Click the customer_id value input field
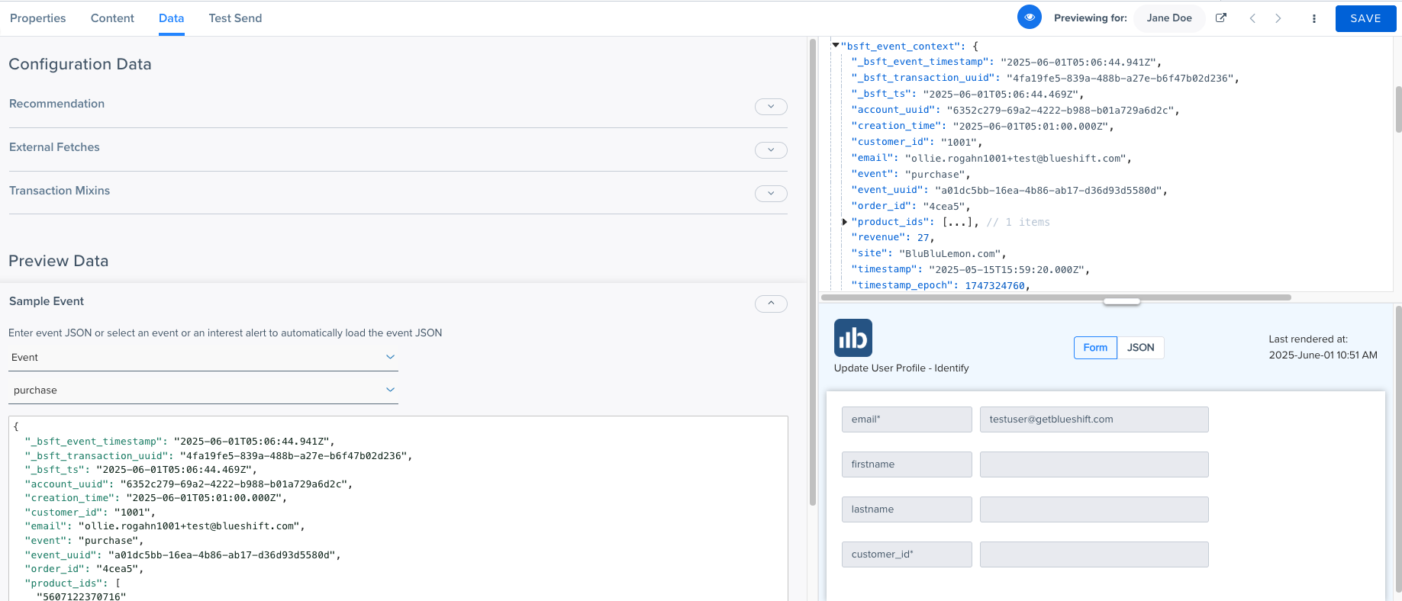 click(x=1094, y=554)
